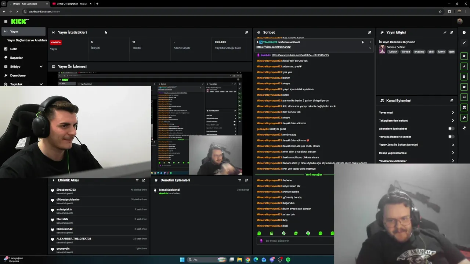The width and height of the screenshot is (470, 264).
Task: Bookmark this page with the star
Action: [x=440, y=11]
